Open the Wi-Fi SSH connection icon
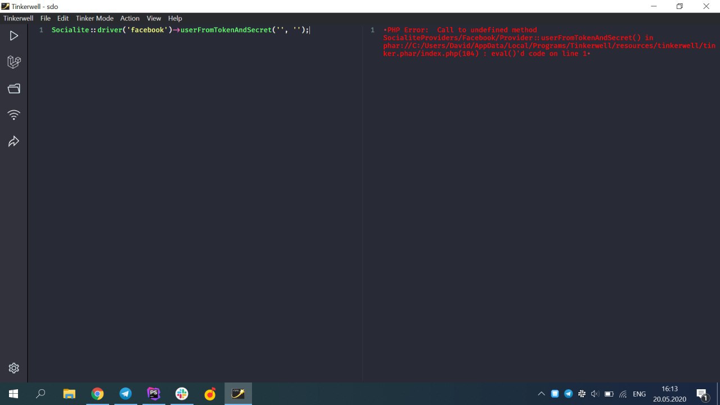 (x=13, y=115)
